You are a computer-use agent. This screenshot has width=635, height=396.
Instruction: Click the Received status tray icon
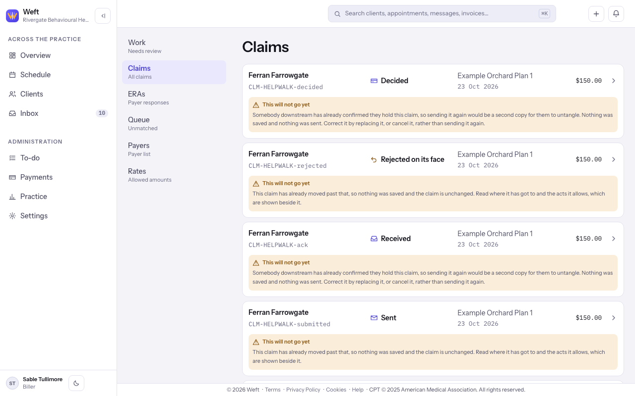[x=374, y=239]
